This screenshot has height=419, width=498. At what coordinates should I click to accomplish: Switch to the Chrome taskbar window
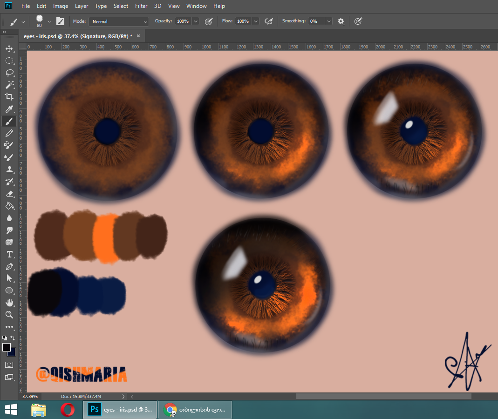click(195, 410)
